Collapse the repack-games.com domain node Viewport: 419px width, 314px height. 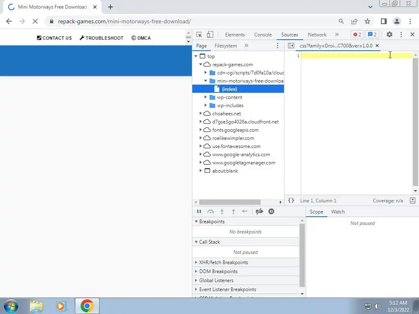coord(200,64)
